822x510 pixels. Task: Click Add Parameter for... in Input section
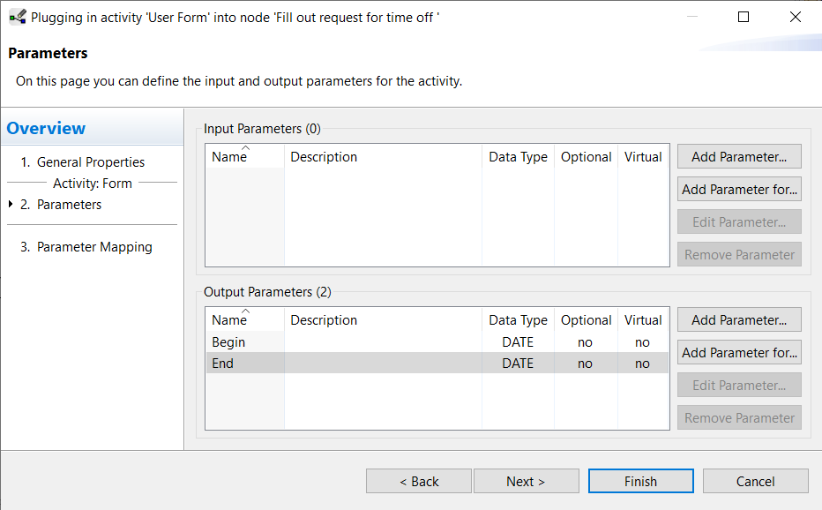[739, 189]
